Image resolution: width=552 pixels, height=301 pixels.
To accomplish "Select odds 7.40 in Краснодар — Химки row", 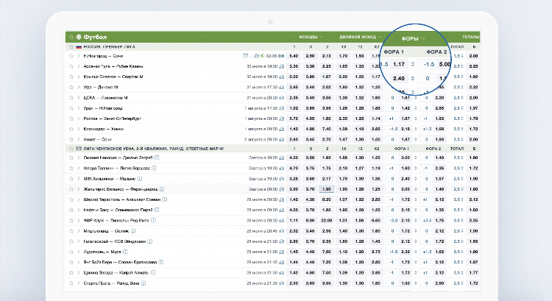I will pos(327,129).
